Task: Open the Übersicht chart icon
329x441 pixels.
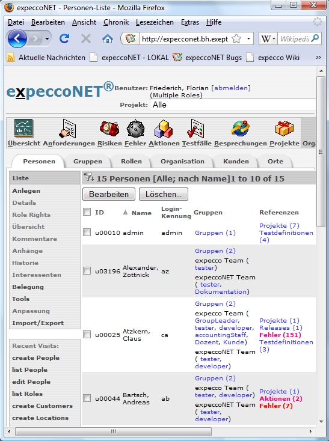Action: [x=24, y=128]
